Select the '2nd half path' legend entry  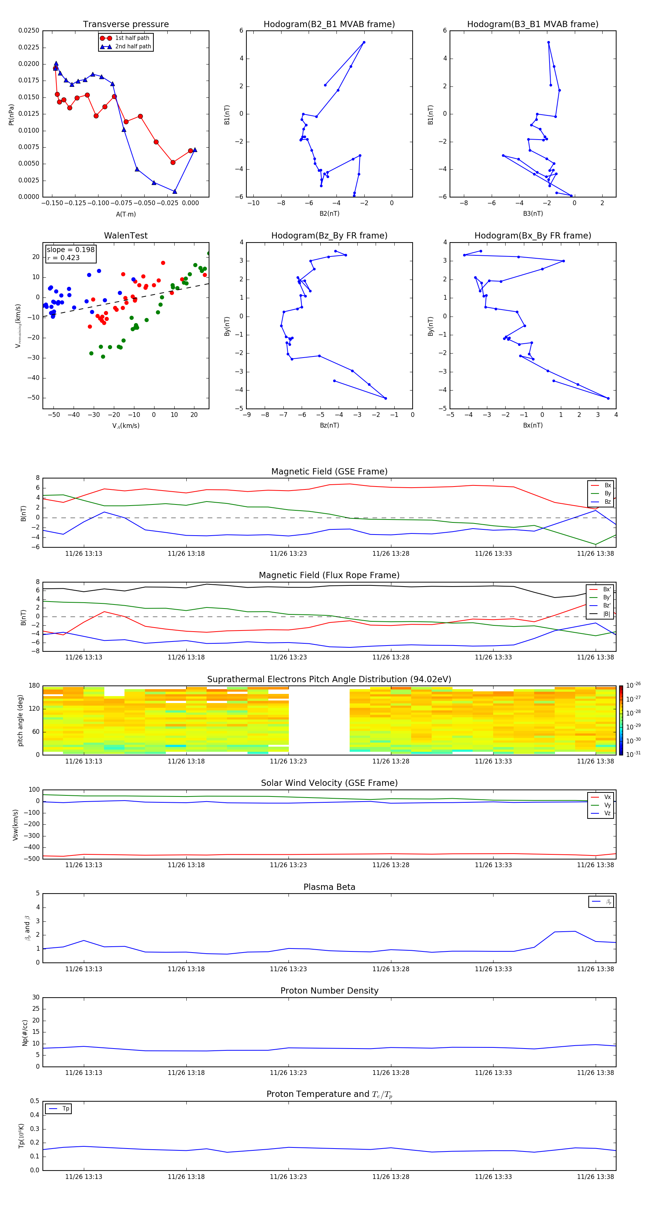point(126,47)
